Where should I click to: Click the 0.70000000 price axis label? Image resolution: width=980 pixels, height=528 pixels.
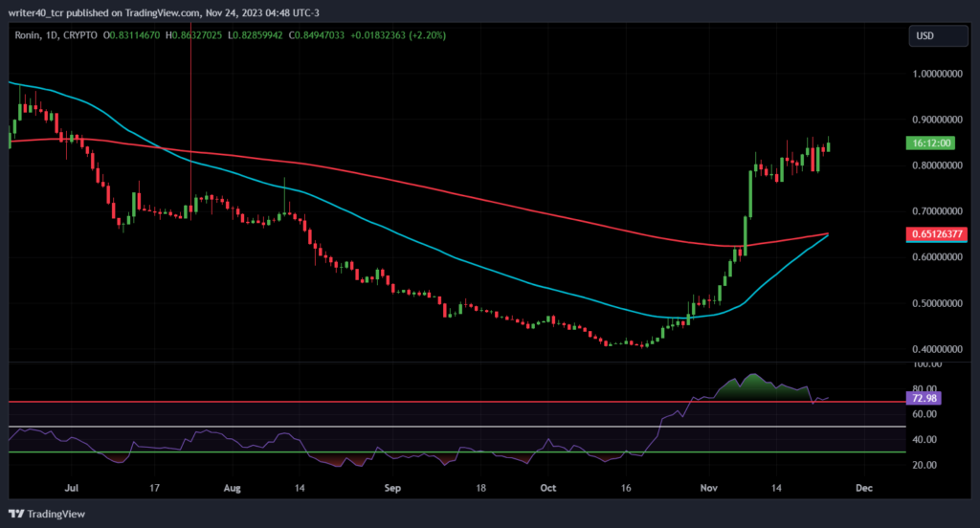(x=937, y=211)
